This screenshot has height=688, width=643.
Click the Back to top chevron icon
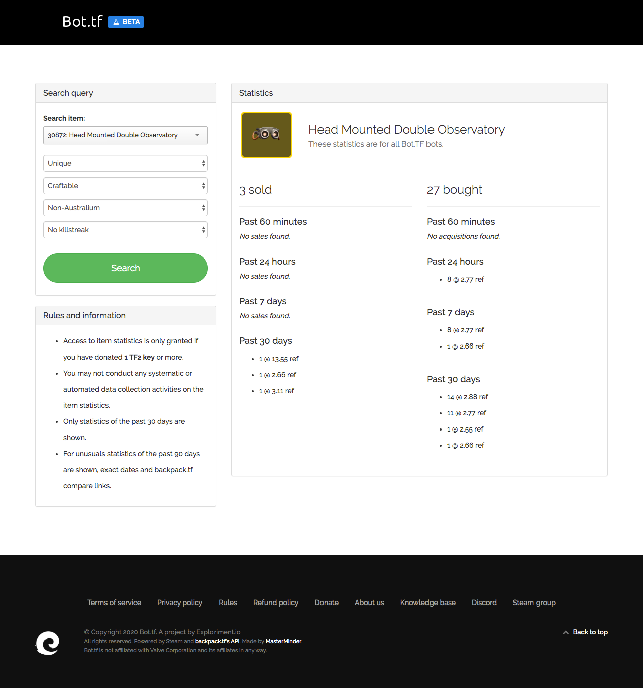pyautogui.click(x=566, y=632)
